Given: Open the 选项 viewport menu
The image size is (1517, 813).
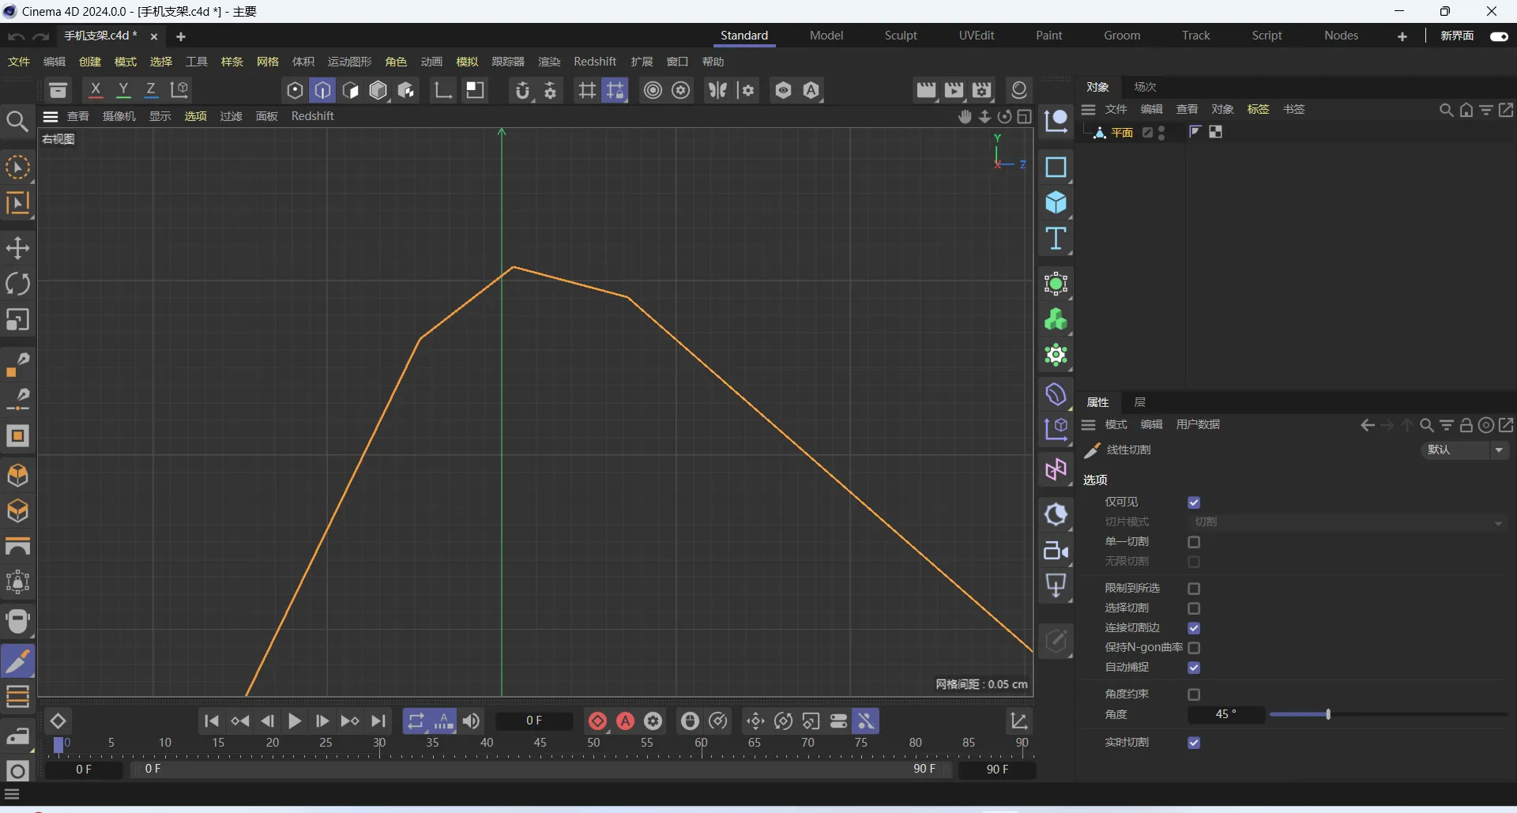Looking at the screenshot, I should point(195,116).
